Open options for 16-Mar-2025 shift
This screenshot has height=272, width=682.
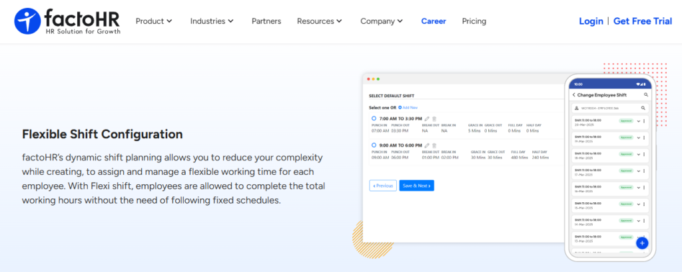(644, 188)
